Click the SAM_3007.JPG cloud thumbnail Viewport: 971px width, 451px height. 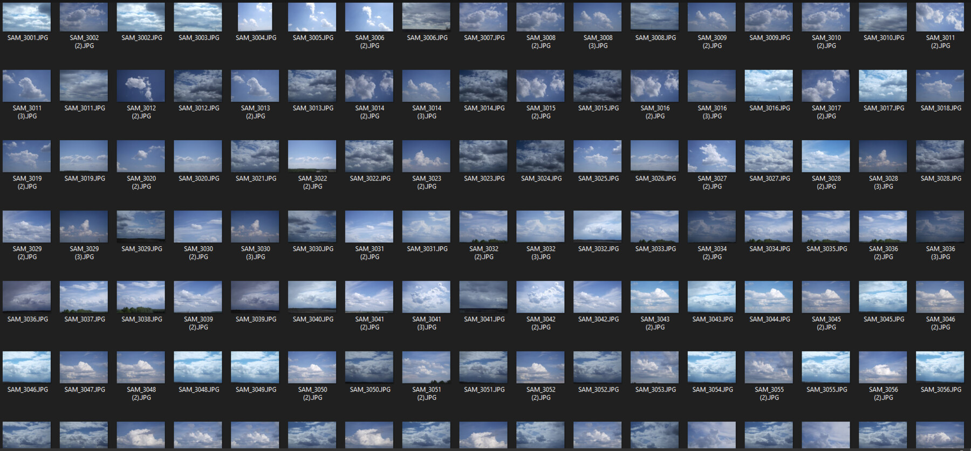click(x=483, y=17)
